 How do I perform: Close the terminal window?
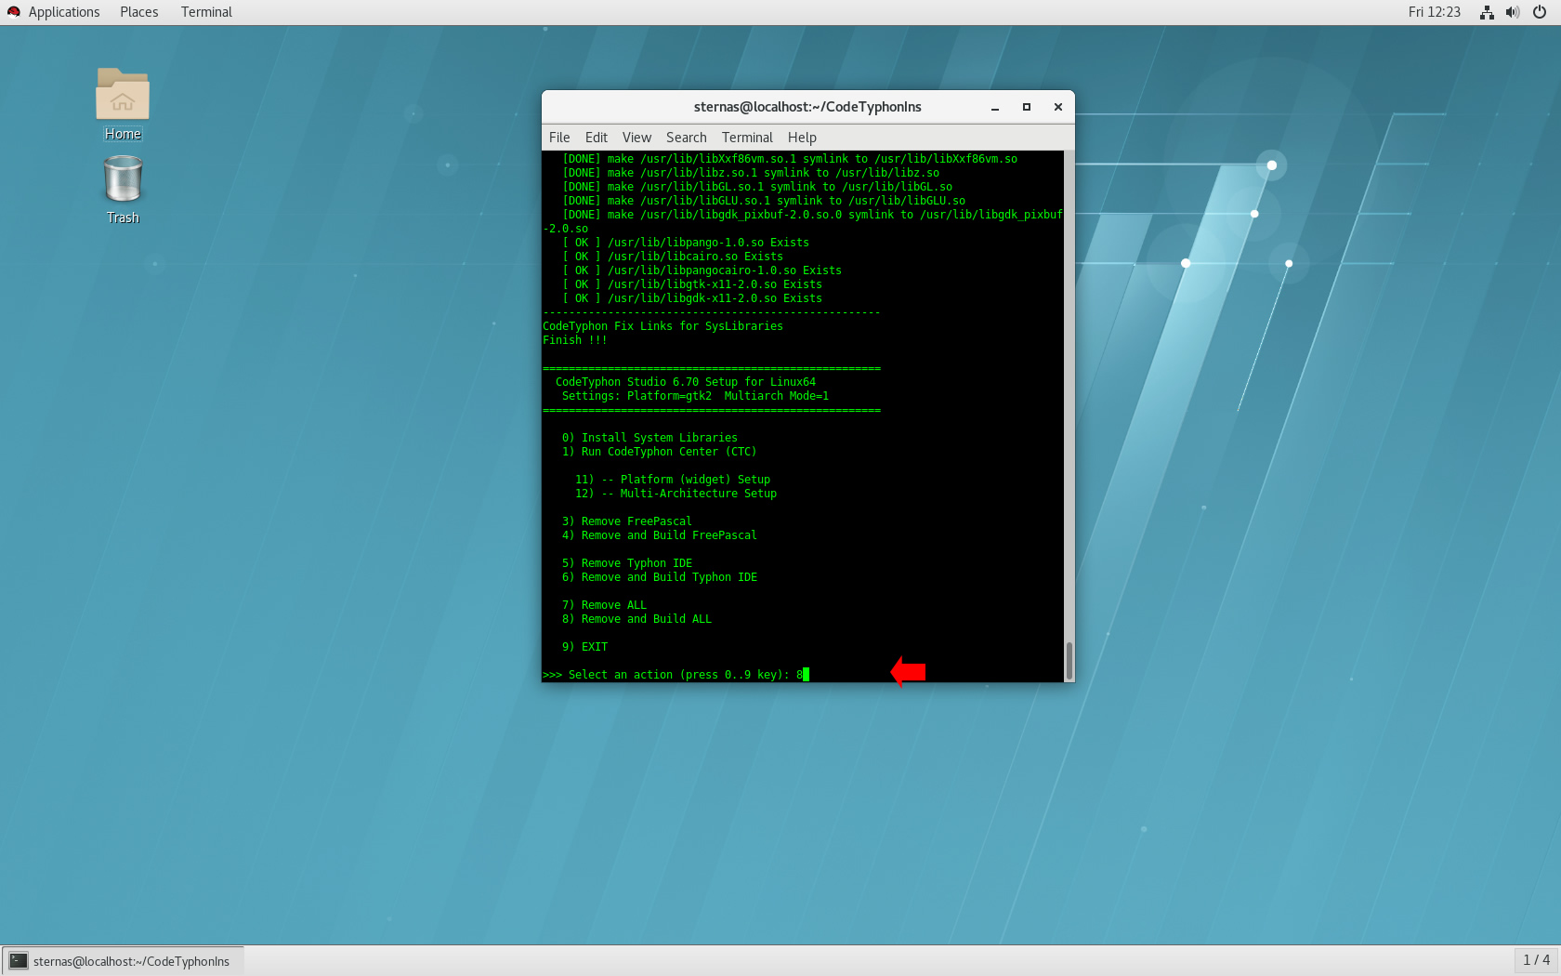click(x=1058, y=107)
